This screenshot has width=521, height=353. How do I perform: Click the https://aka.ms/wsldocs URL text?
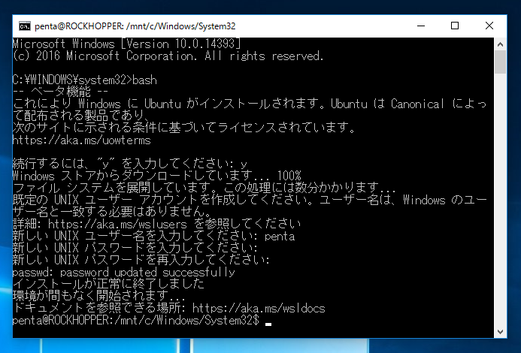(259, 309)
